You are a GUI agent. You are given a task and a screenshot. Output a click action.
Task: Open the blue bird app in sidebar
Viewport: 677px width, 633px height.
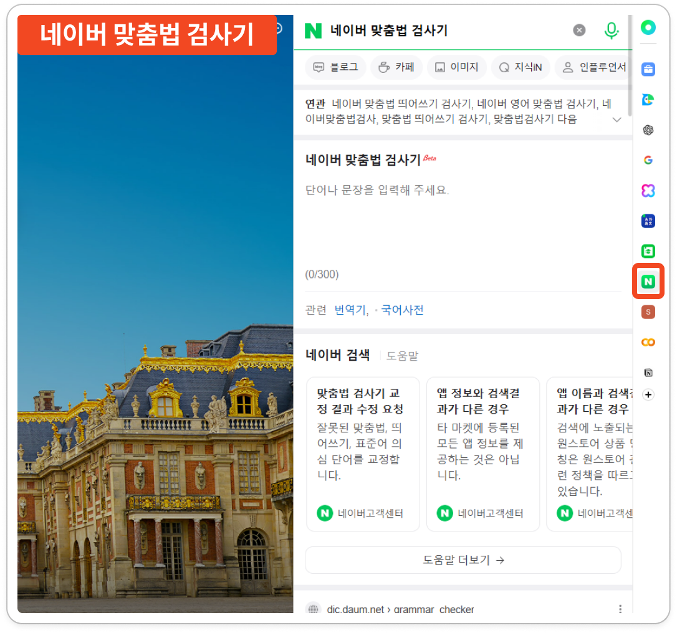click(648, 100)
